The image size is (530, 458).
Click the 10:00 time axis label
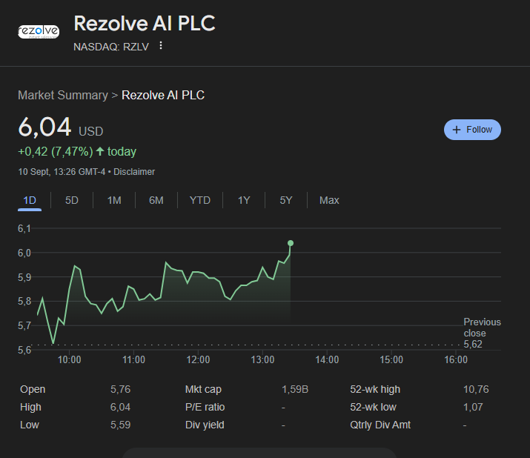point(69,359)
